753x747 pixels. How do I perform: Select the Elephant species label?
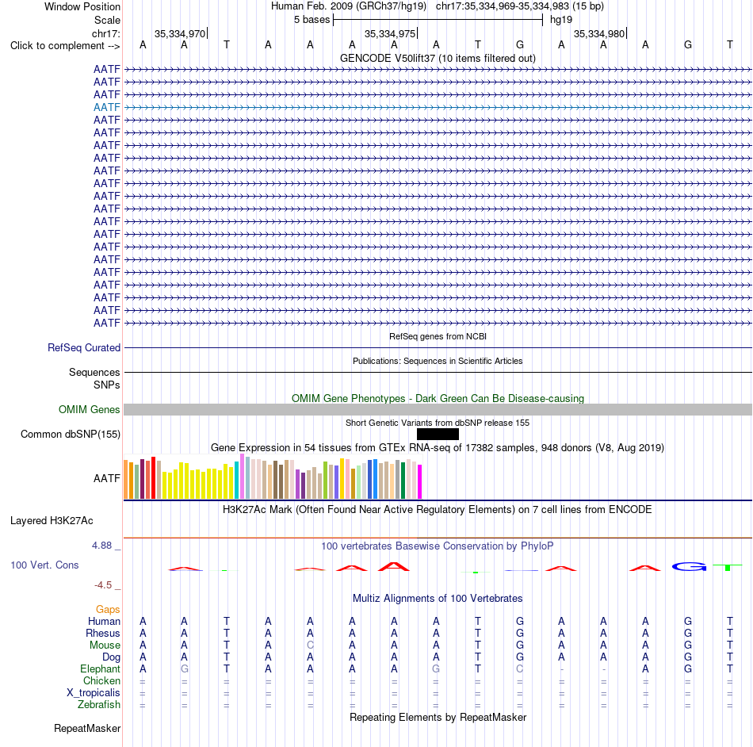point(100,668)
